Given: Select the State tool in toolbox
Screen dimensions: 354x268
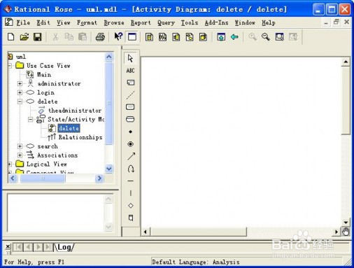Looking at the screenshot, I should [x=130, y=107].
